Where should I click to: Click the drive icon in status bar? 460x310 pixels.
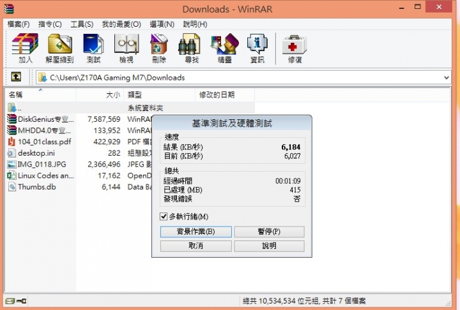coord(10,301)
